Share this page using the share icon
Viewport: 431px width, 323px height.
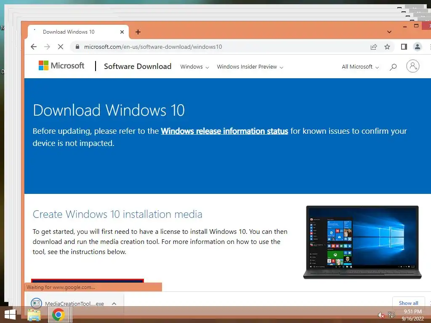point(374,47)
